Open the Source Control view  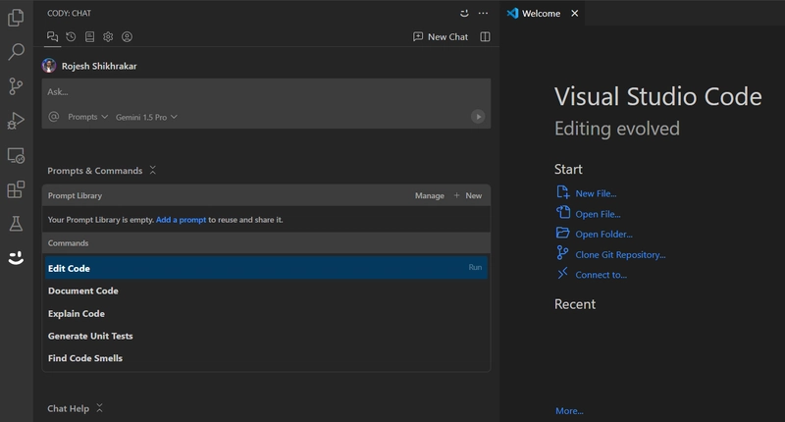pos(16,86)
